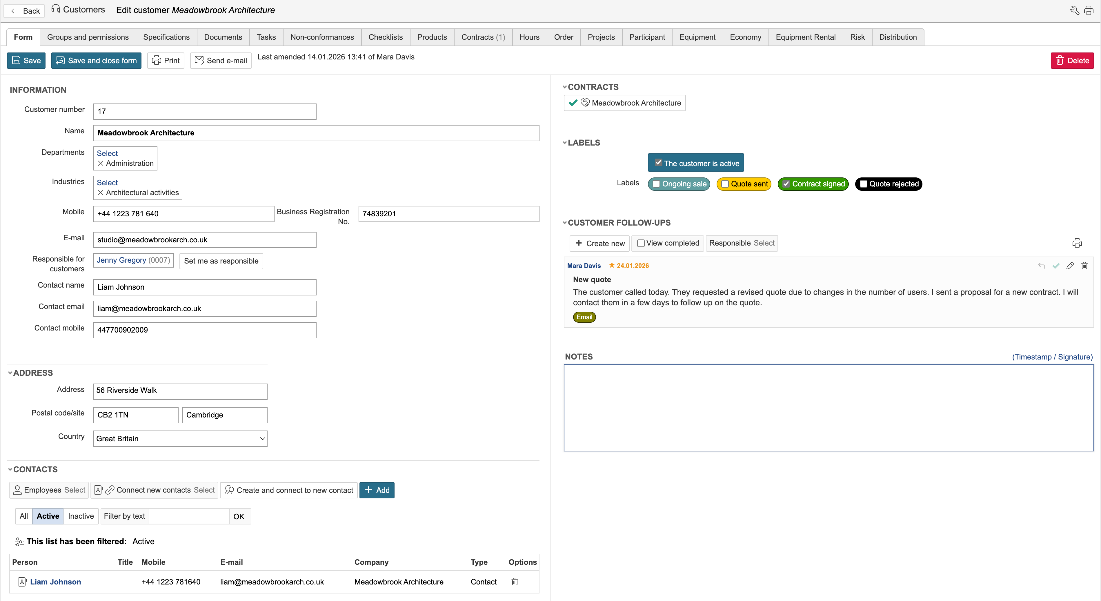Check the View completed checkbox
Screen dimensions: 1101x601
point(641,243)
